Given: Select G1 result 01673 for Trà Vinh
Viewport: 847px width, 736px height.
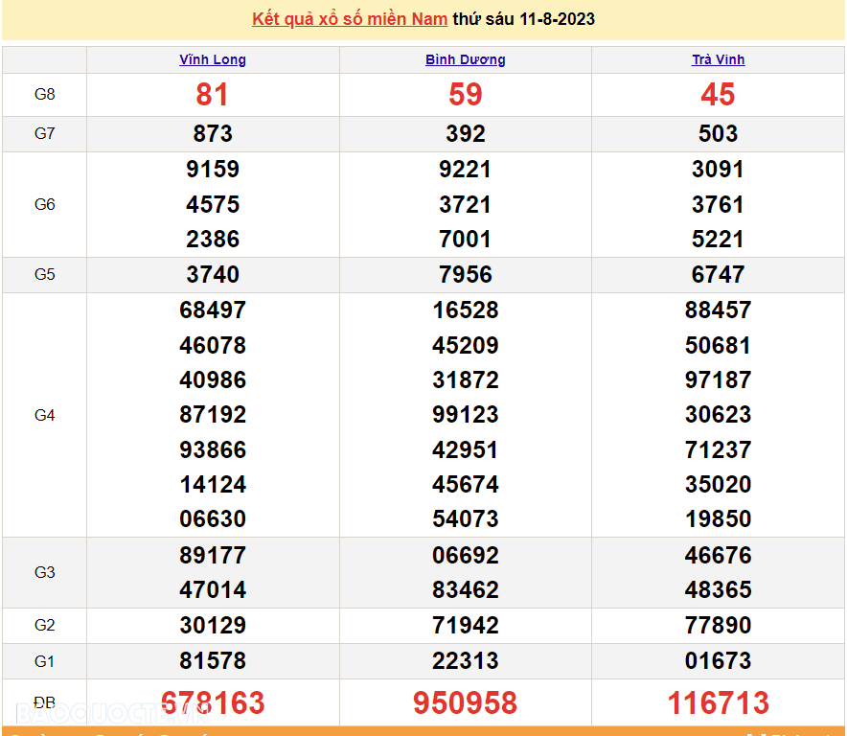Looking at the screenshot, I should 718,660.
